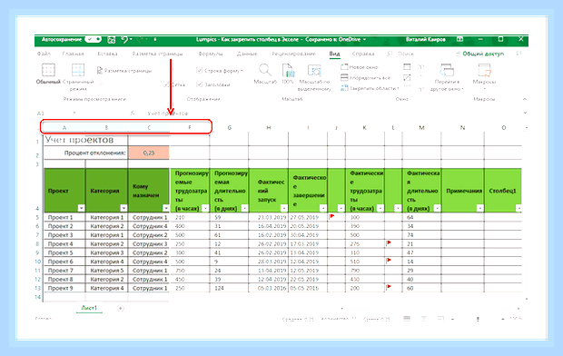Toggle the Headings (Заголовки) checkbox
Viewport: 563px width, 356px height.
(x=199, y=84)
